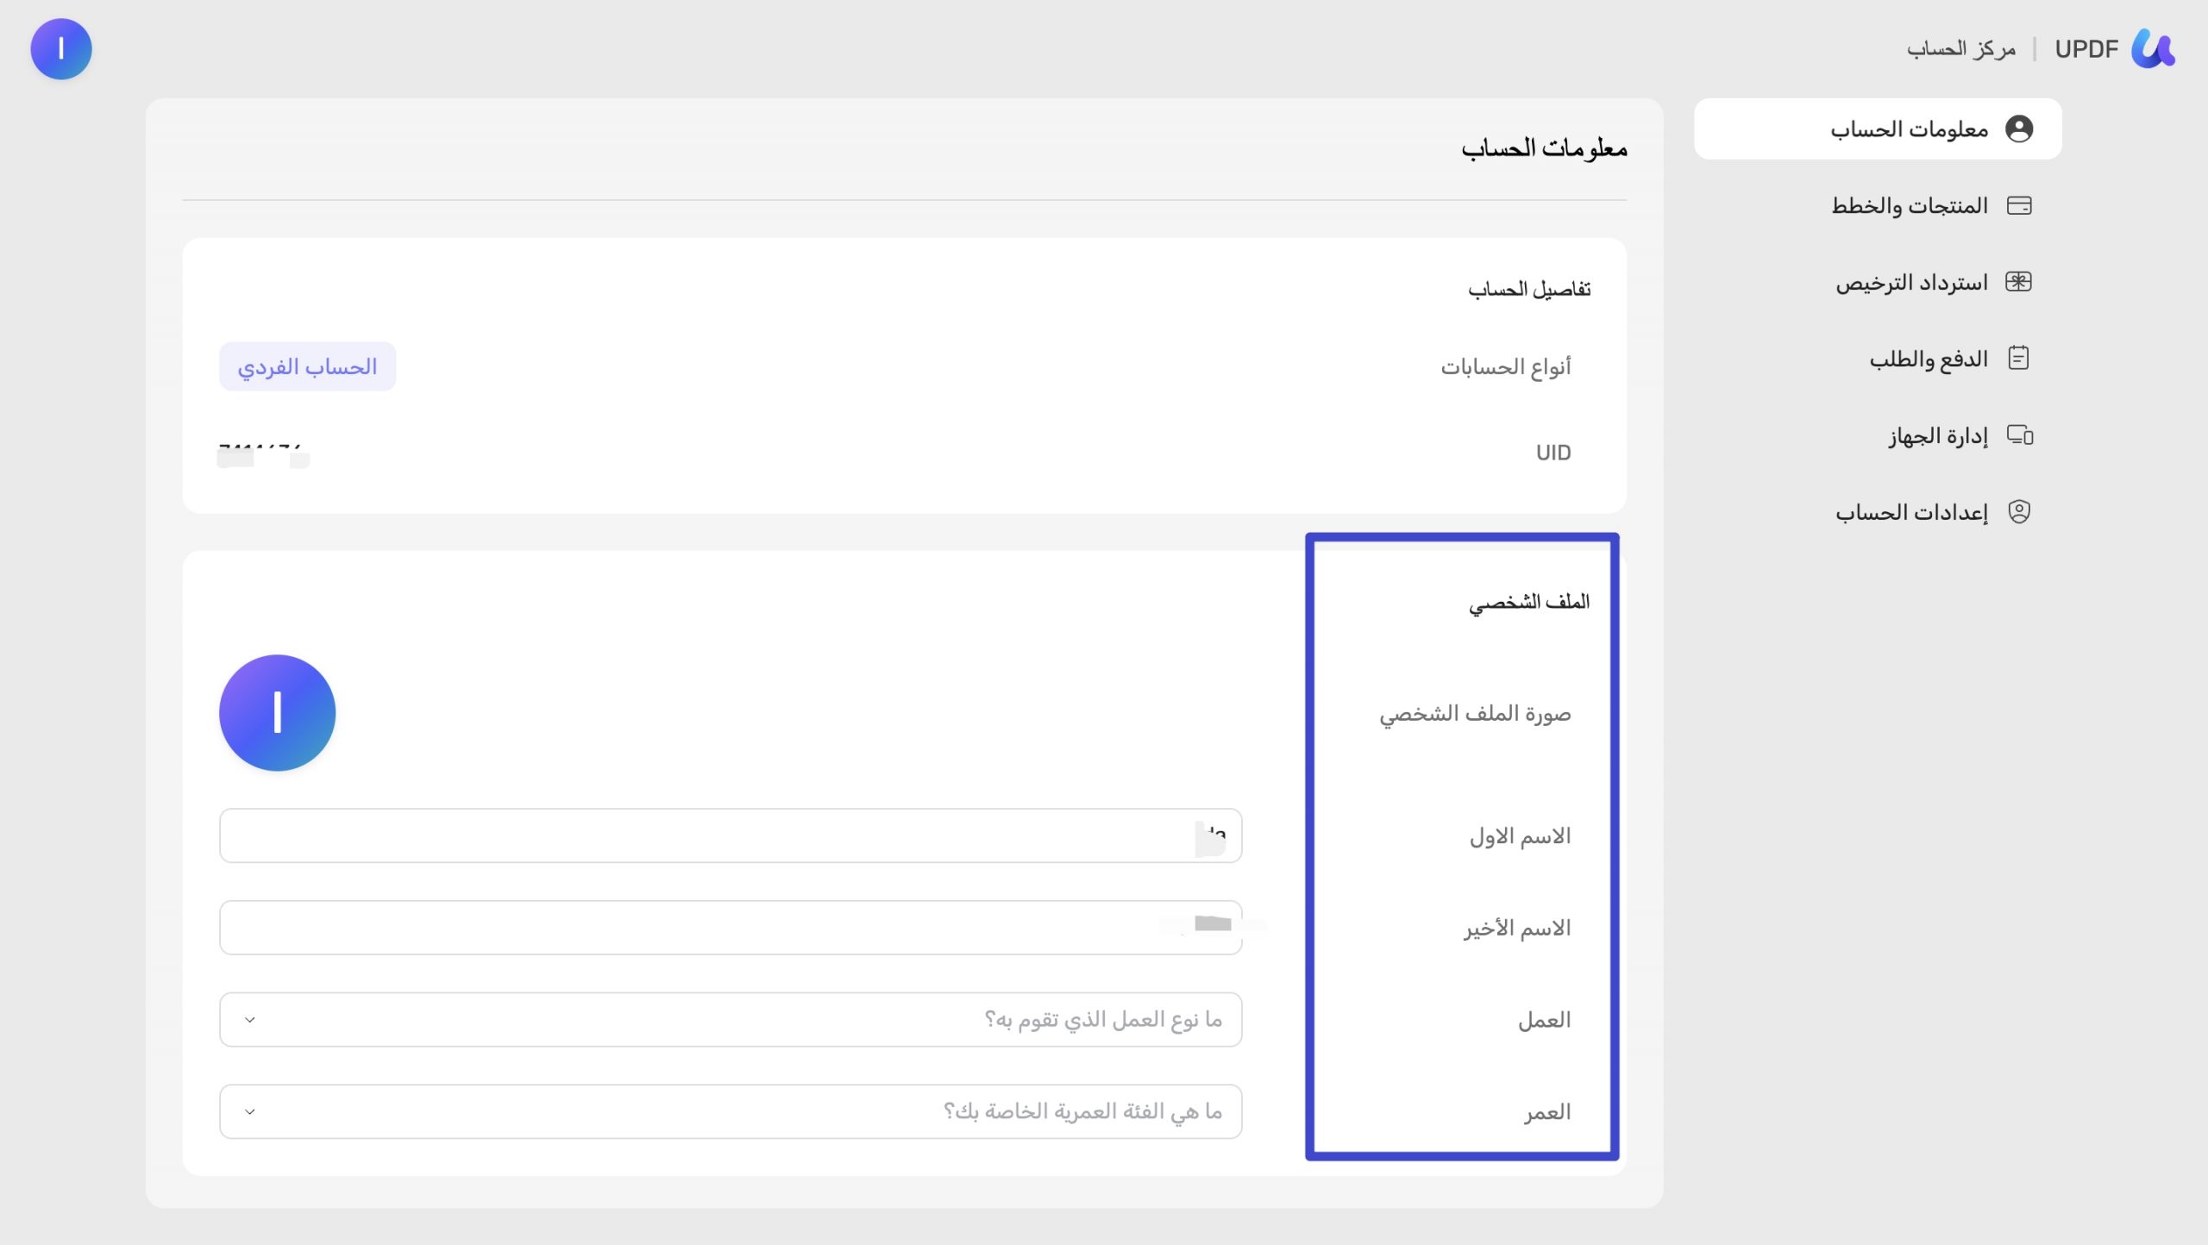Click مركز الحساب header text

coord(1961,49)
